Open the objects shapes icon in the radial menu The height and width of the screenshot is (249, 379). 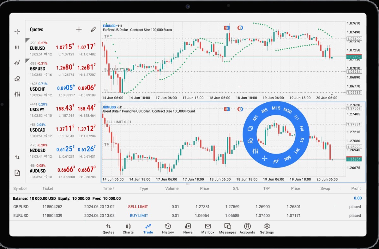click(x=250, y=140)
